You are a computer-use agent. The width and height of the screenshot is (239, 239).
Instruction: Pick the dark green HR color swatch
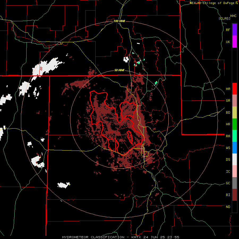234,124
